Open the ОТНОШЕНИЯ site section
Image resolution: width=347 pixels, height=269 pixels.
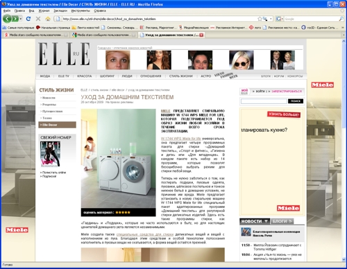pyautogui.click(x=151, y=76)
